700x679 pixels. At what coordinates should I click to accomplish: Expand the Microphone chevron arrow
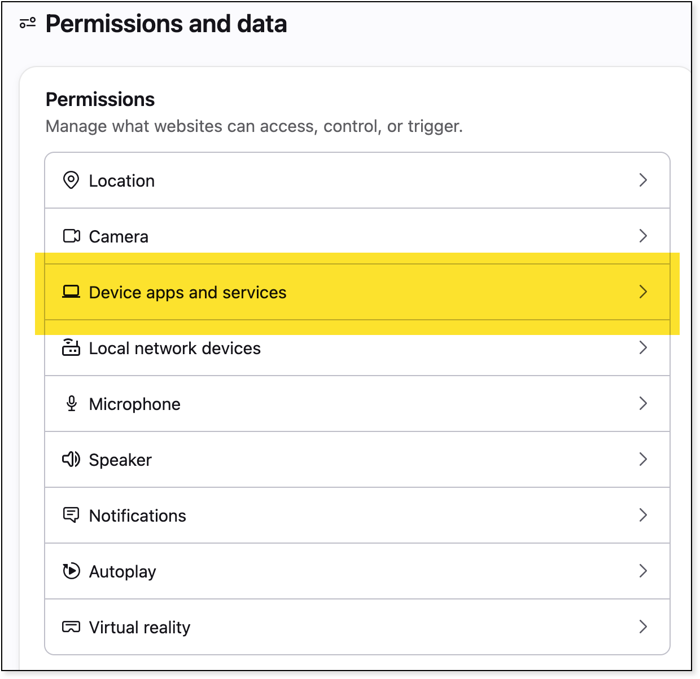point(643,403)
